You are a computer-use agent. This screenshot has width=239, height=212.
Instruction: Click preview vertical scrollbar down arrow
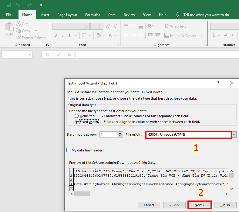coord(231,189)
